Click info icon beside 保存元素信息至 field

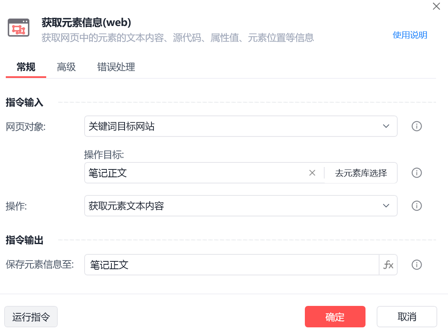[417, 265]
